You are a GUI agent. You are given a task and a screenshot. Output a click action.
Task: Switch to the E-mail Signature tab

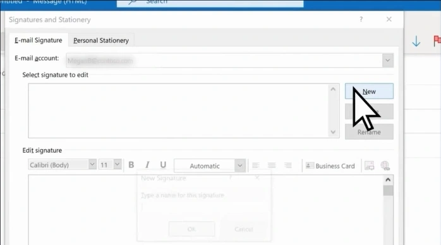[x=39, y=40]
